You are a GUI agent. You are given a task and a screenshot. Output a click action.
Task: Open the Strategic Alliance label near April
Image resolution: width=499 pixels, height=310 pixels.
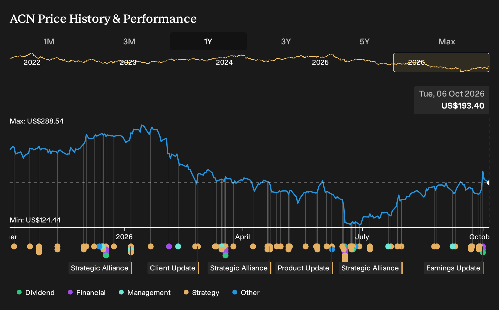(x=239, y=268)
